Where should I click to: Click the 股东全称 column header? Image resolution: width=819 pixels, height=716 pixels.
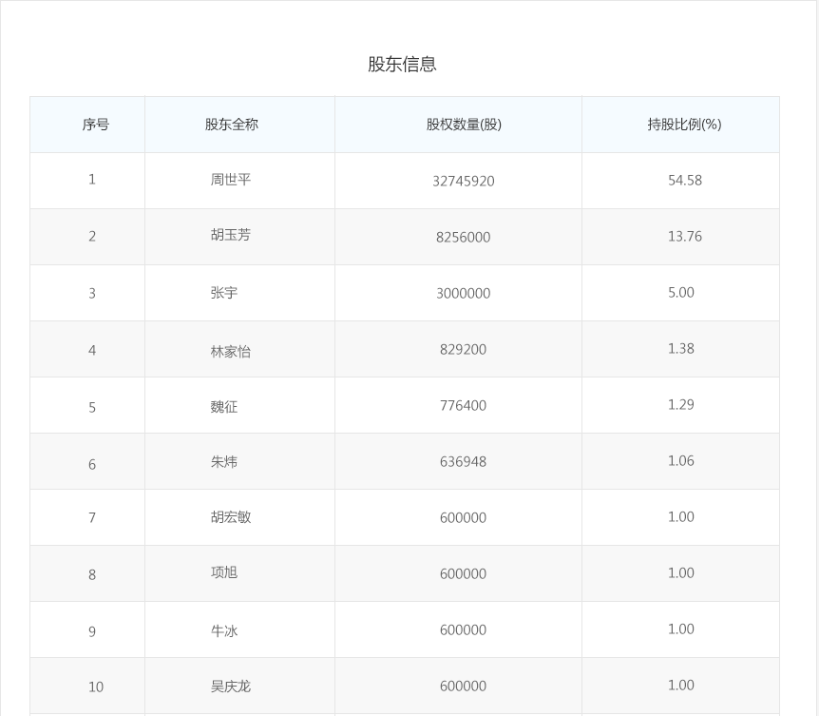tap(231, 125)
